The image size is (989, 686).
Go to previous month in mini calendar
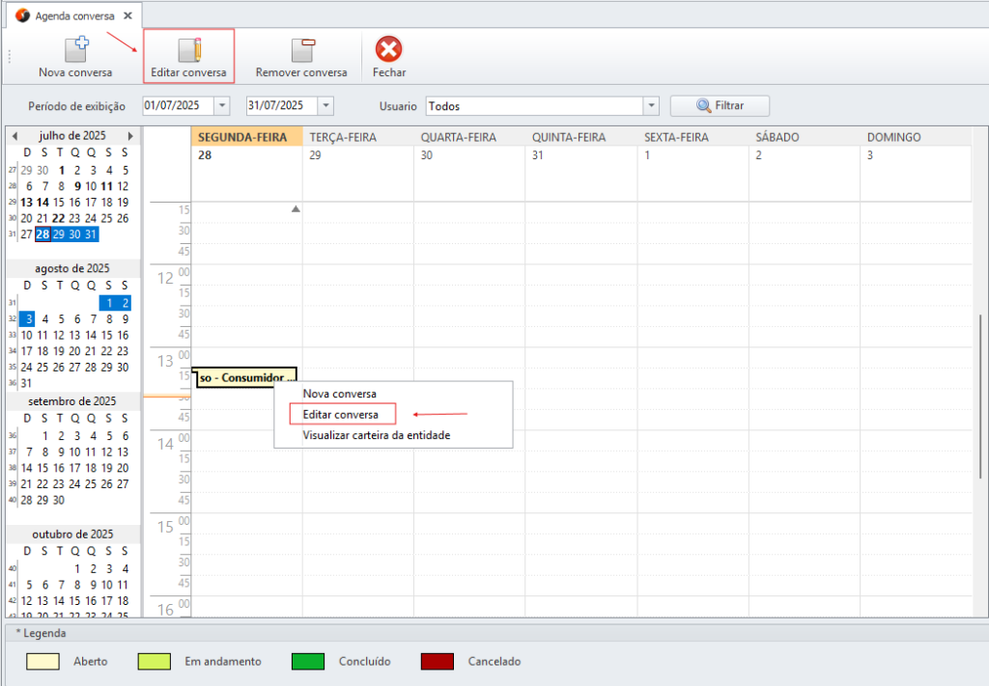tap(14, 136)
